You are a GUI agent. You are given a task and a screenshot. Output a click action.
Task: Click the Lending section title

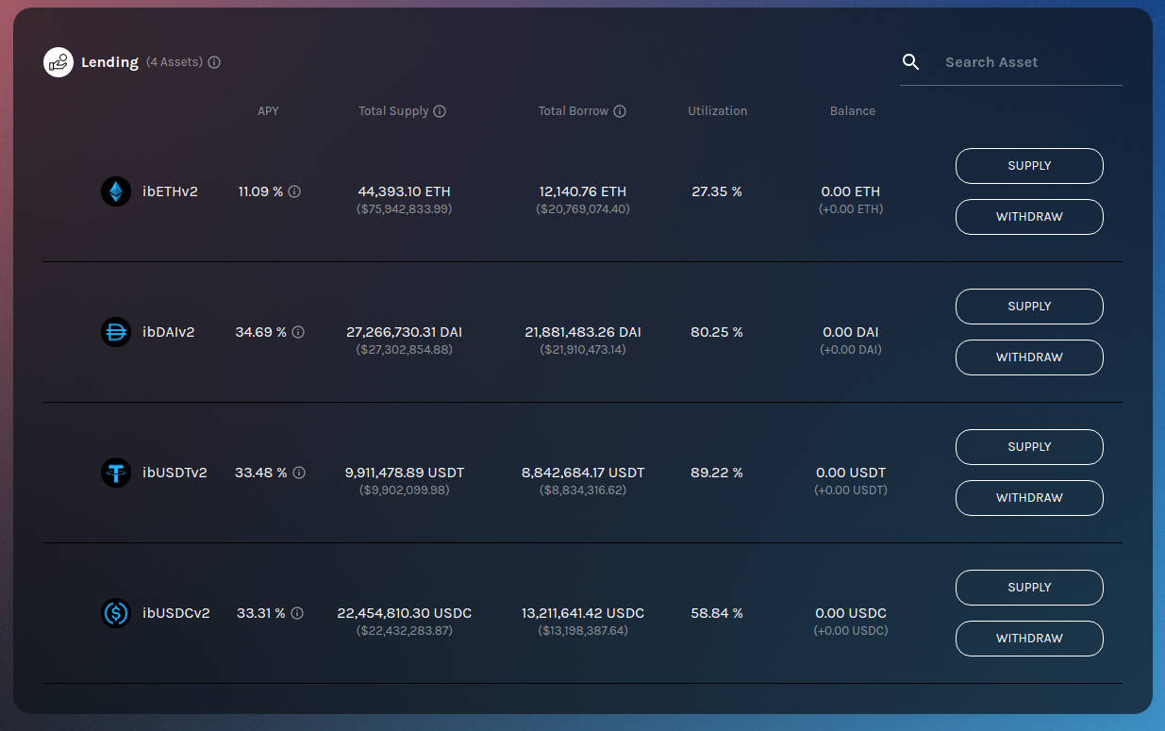[109, 62]
